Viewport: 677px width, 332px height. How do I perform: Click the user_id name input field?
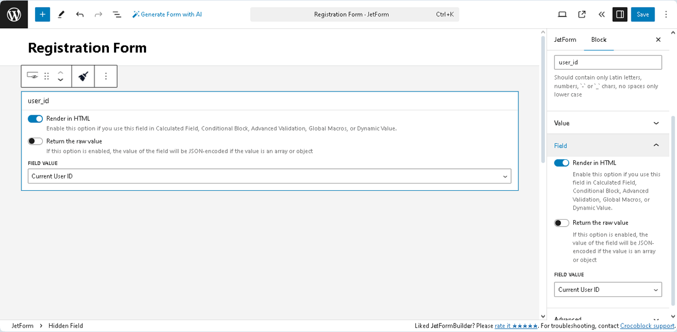pos(608,62)
